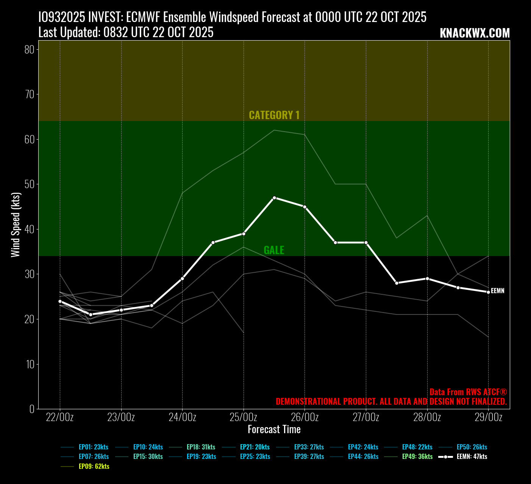Toggle the EP49: 36kts legend entry

417,457
